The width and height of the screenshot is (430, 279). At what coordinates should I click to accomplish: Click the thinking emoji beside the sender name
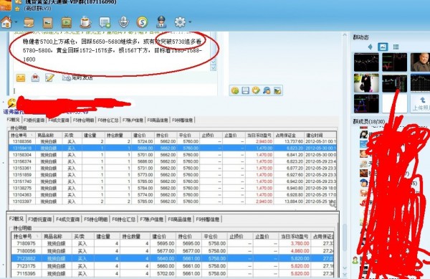point(11,103)
